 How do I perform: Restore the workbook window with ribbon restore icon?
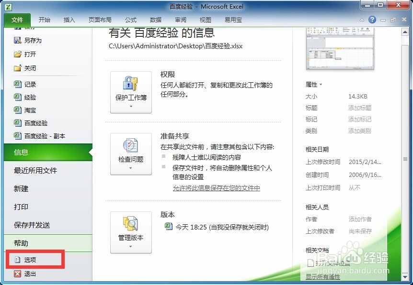393,20
